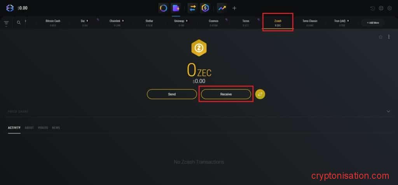
Task: Click the round yellow exchange button
Action: [260, 94]
